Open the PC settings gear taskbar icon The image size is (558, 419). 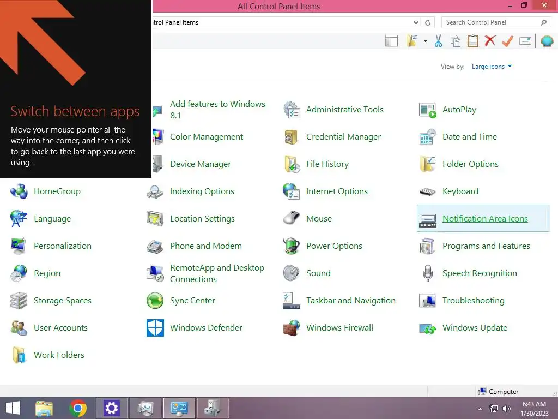tap(111, 408)
